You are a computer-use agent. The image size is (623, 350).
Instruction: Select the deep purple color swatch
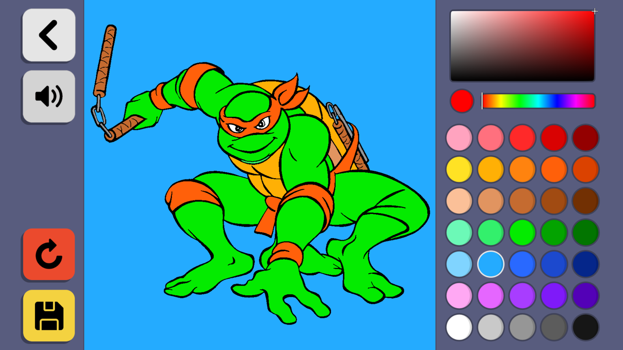(x=585, y=296)
